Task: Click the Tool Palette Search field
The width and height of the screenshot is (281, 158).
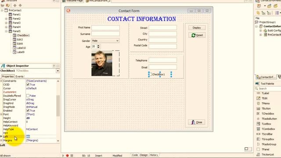Action: coord(268,89)
